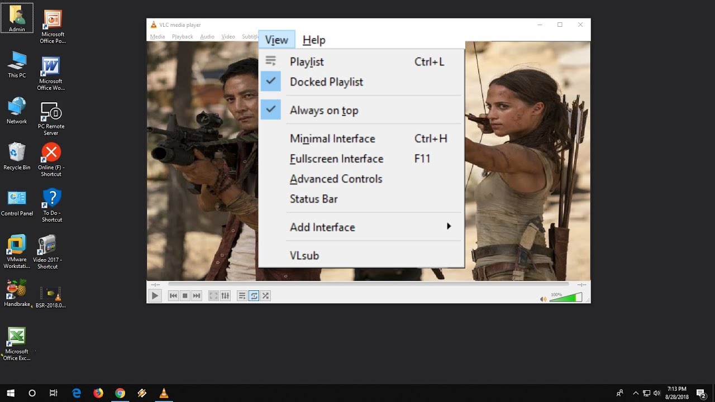
Task: Open the Audio menu
Action: (x=207, y=37)
